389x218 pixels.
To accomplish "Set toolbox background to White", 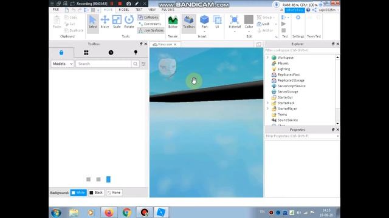I will point(78,193).
